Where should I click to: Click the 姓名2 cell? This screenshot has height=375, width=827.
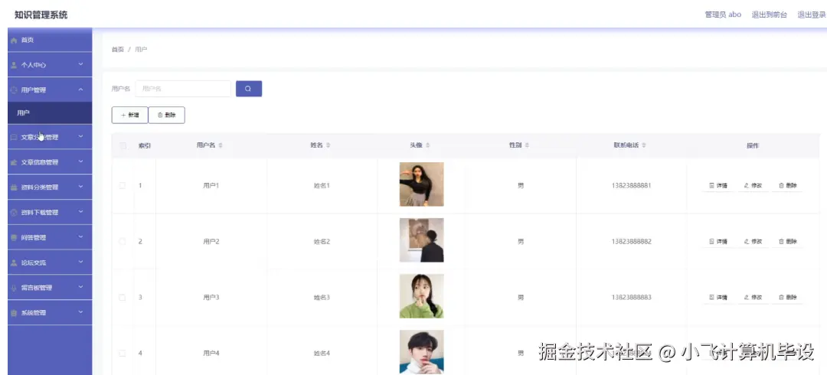322,242
